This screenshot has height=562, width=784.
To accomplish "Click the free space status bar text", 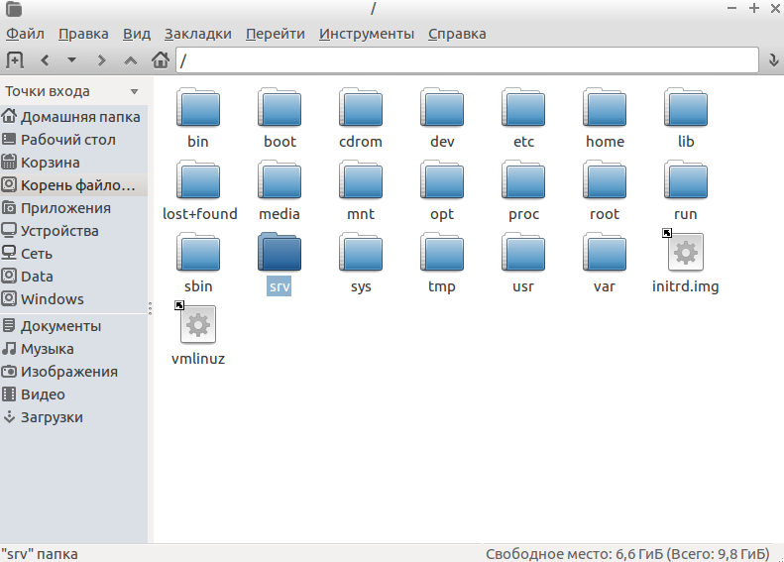I will (x=628, y=554).
